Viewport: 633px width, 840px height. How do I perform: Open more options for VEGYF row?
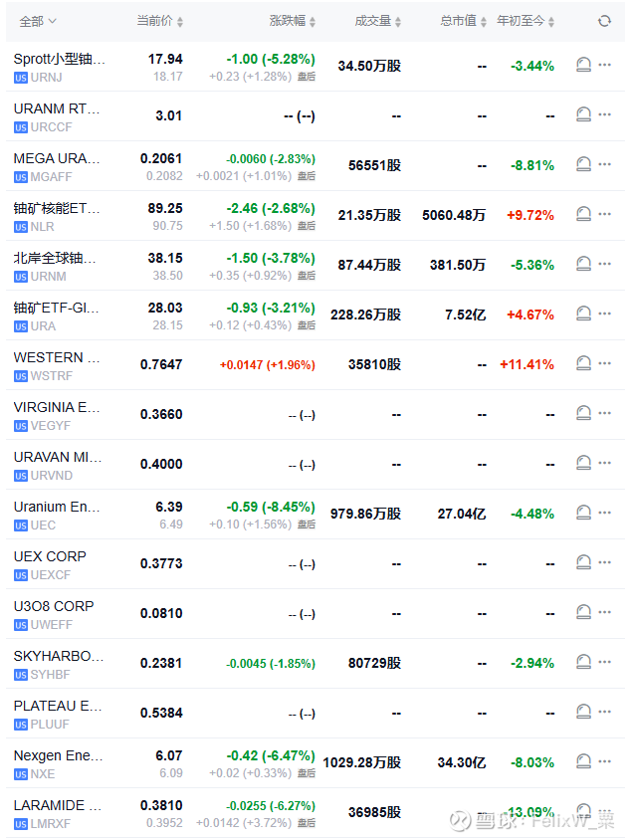[x=604, y=414]
